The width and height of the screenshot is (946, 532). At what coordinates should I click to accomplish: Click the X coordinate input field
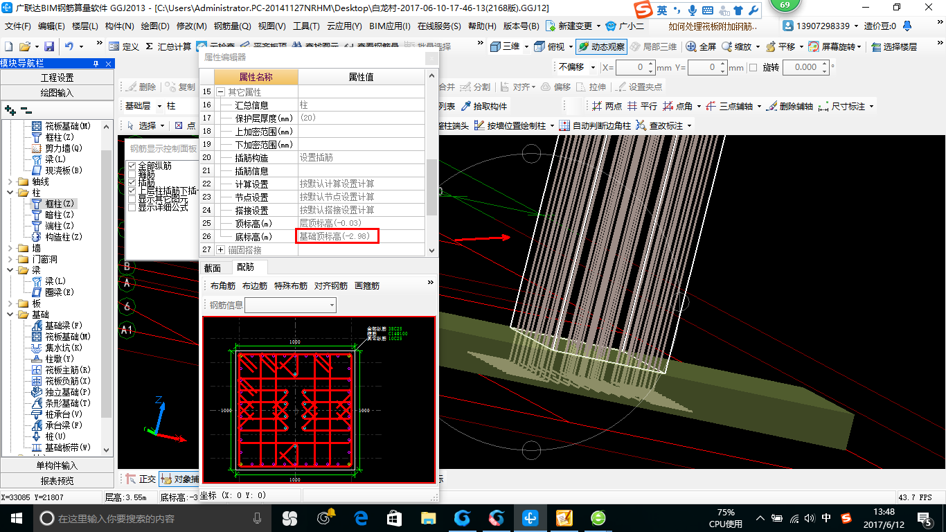[636, 67]
